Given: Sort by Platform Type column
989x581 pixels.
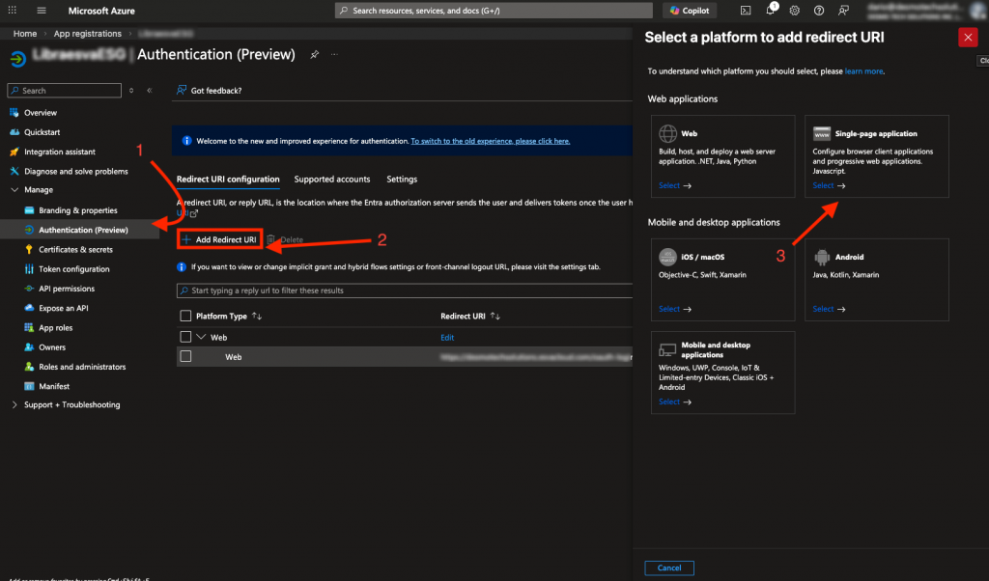Looking at the screenshot, I should click(229, 316).
